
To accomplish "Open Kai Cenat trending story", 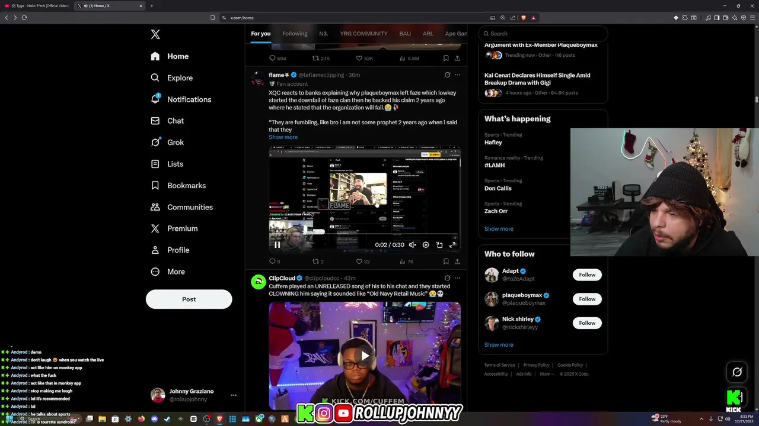I will (x=537, y=79).
